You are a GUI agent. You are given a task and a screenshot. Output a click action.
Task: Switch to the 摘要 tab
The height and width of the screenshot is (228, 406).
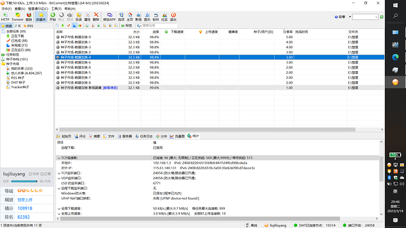click(94, 136)
